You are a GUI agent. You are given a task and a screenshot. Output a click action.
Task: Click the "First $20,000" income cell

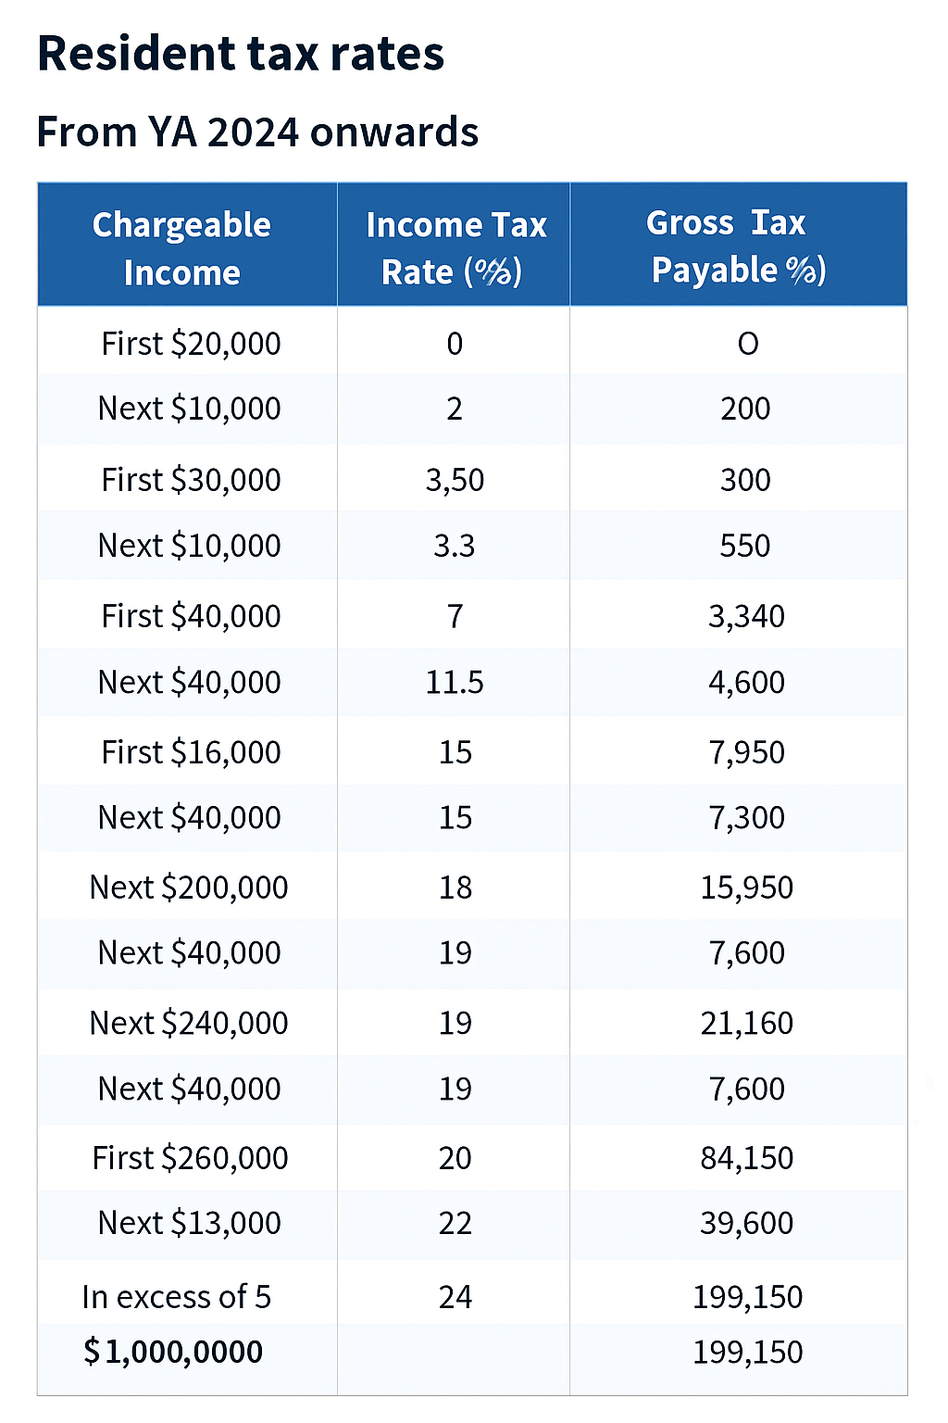coord(191,344)
